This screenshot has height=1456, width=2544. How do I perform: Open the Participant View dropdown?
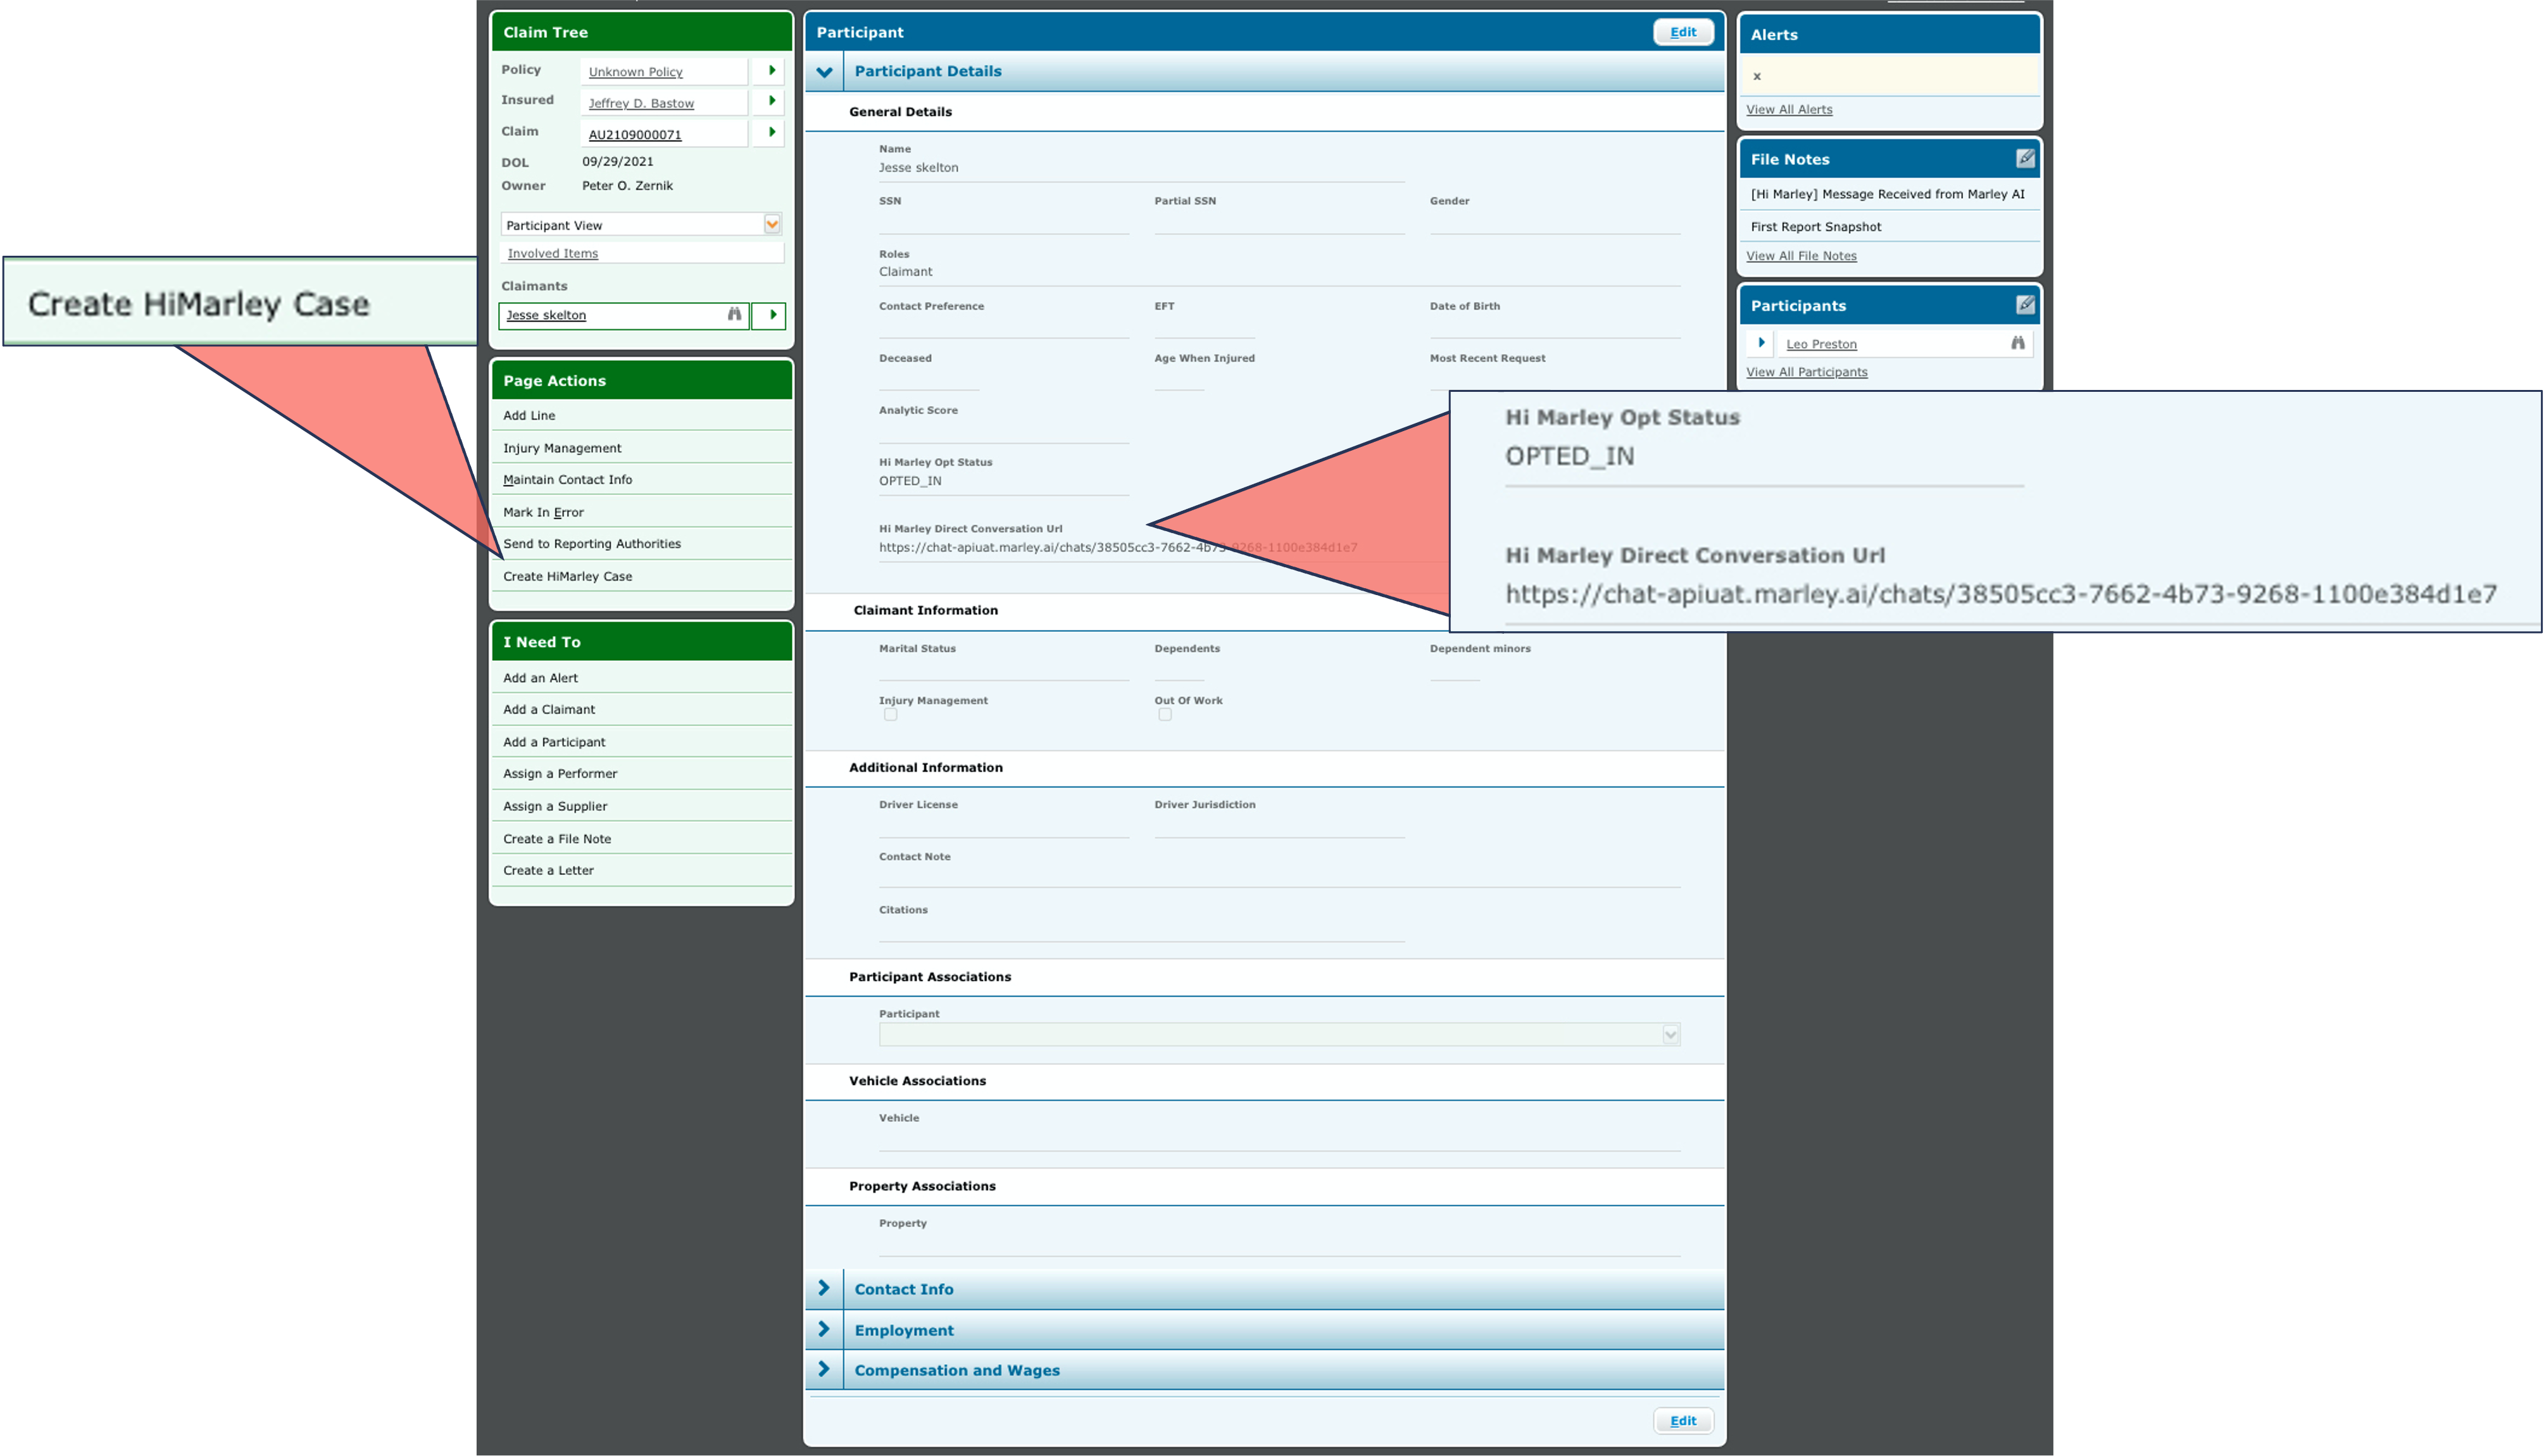click(x=771, y=225)
